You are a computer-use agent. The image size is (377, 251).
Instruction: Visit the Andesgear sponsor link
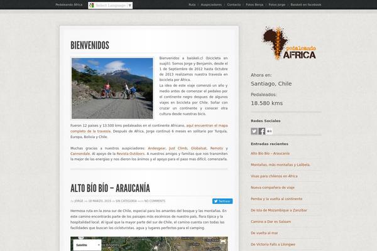click(156, 148)
